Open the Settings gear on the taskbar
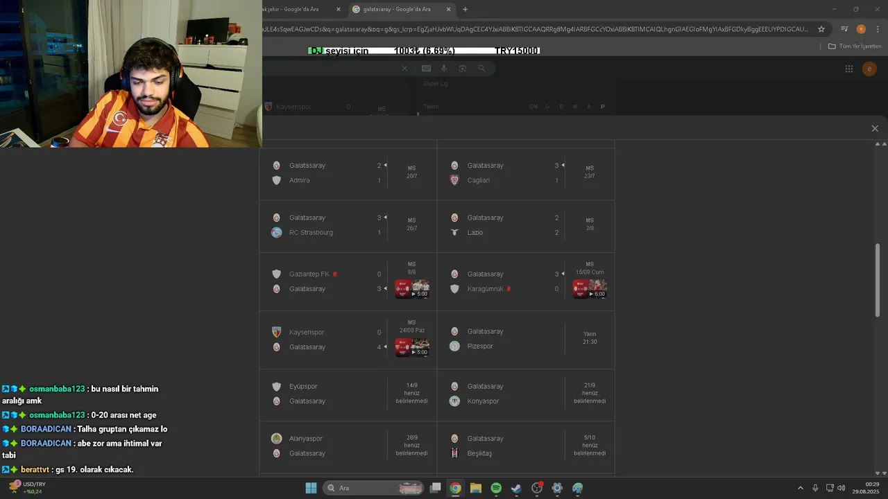Viewport: 888px width, 499px height. [x=557, y=488]
